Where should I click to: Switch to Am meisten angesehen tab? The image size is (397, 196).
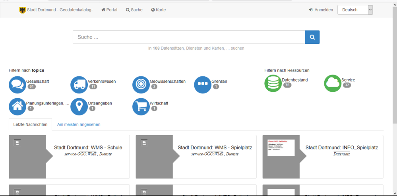(79, 124)
